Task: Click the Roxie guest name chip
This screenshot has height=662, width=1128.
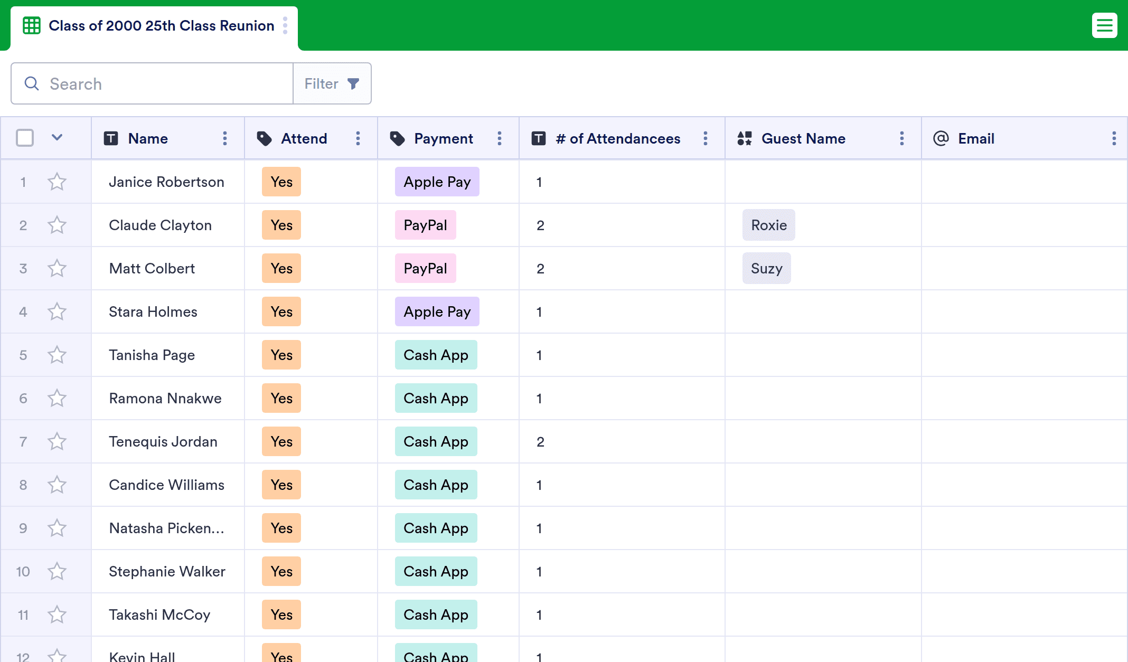Action: [769, 225]
